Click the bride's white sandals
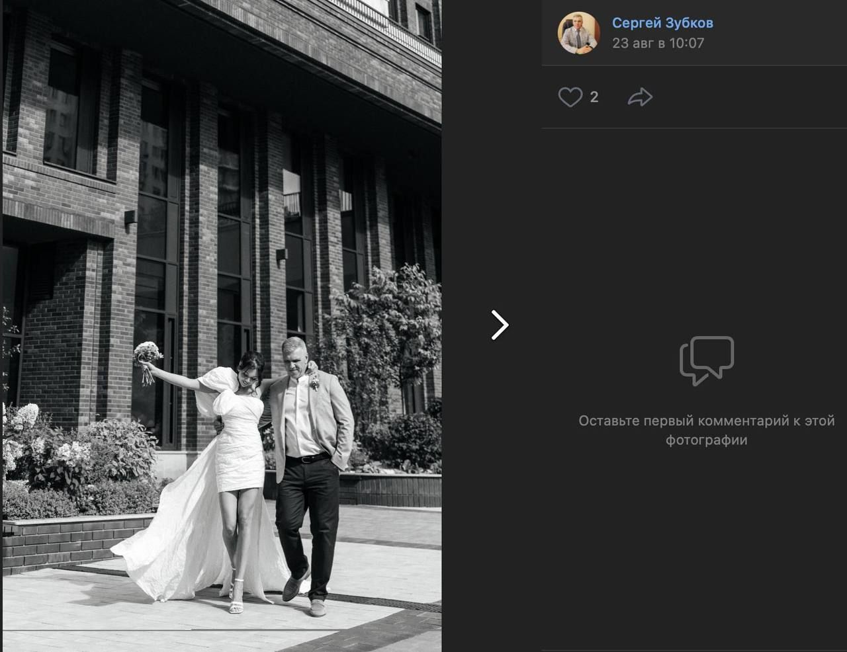Viewport: 847px width, 652px height. pyautogui.click(x=236, y=597)
